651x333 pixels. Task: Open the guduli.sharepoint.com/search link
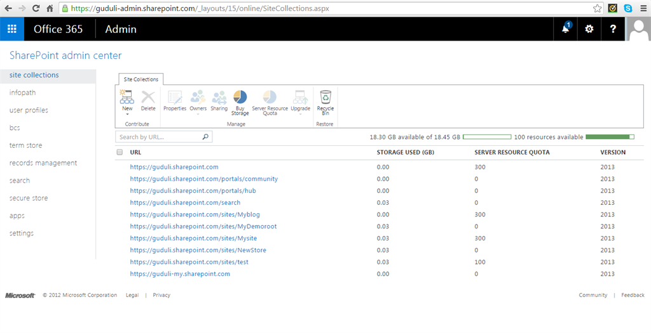pyautogui.click(x=185, y=202)
